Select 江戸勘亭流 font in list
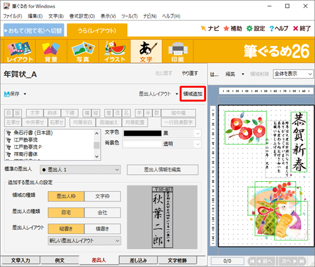Screen dimensions: 315x267 (x=26, y=140)
